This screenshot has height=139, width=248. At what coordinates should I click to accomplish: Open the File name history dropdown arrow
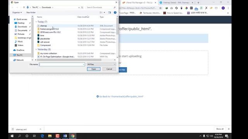84,64
